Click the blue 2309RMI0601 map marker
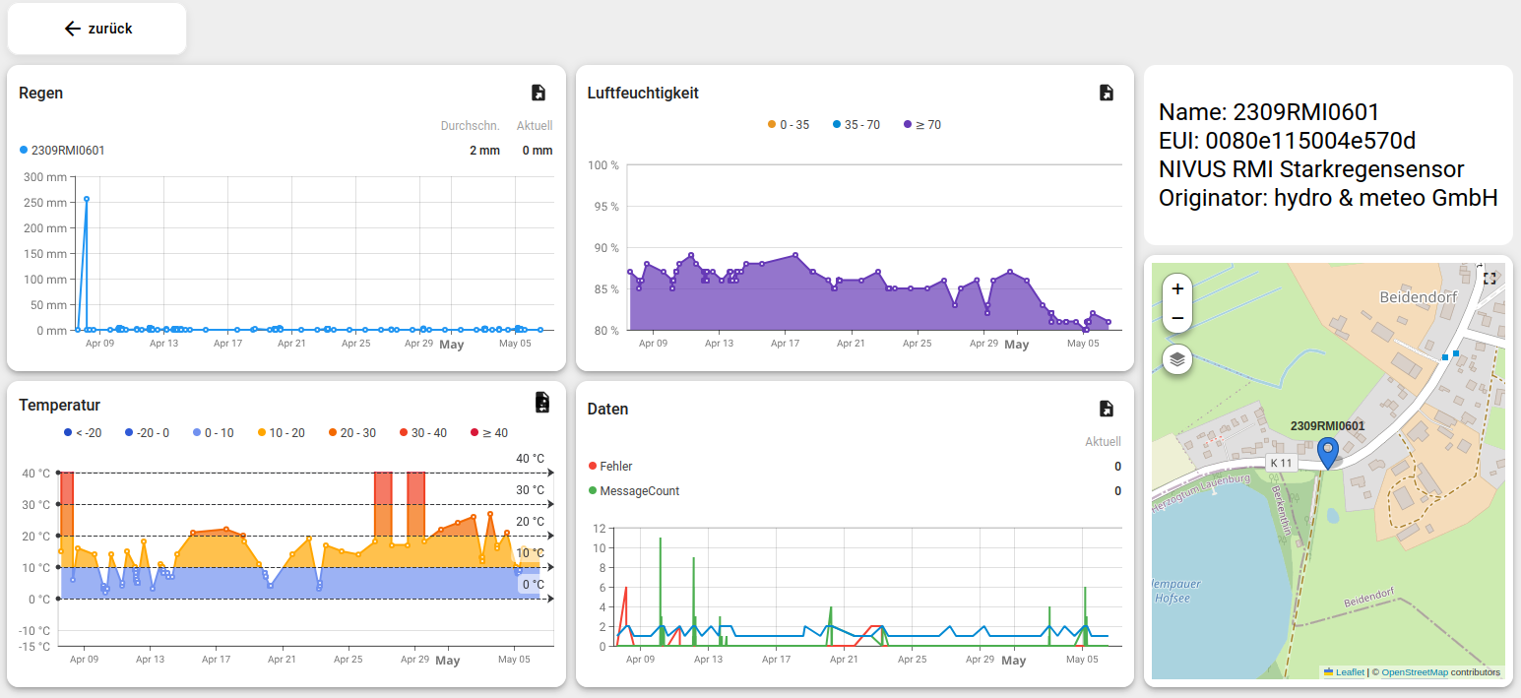Screen dimensions: 1521x698 tap(1328, 453)
